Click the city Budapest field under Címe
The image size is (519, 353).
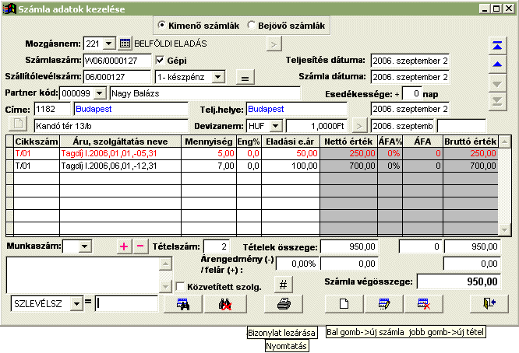pos(132,109)
